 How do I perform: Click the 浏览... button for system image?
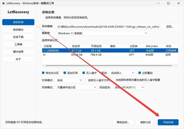tap(170, 26)
